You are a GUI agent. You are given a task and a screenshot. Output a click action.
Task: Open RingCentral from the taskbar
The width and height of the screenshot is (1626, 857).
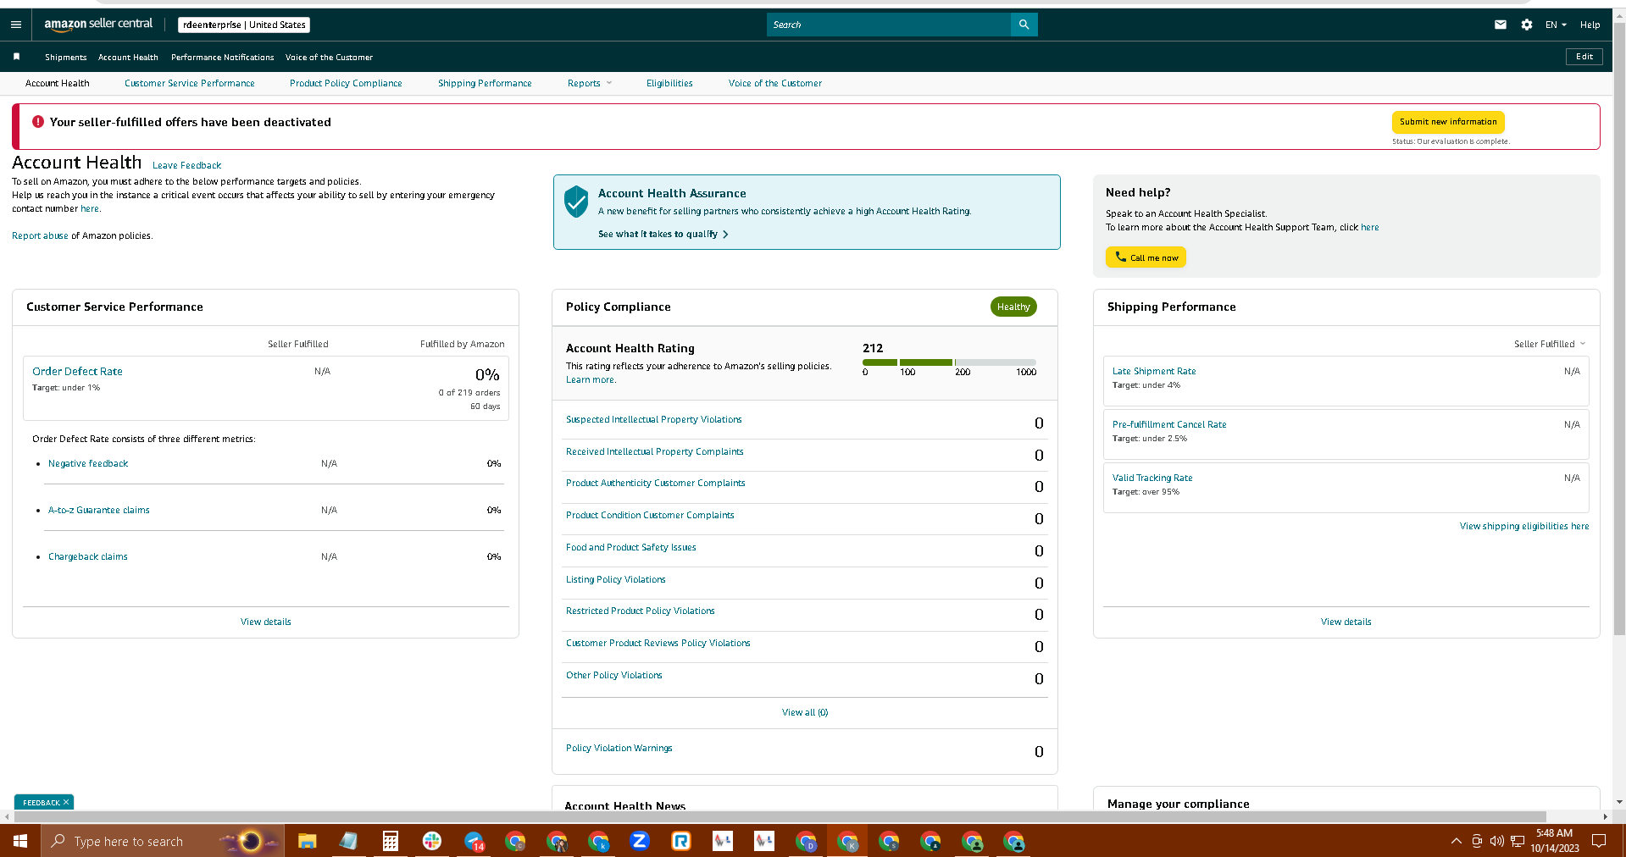tap(681, 841)
